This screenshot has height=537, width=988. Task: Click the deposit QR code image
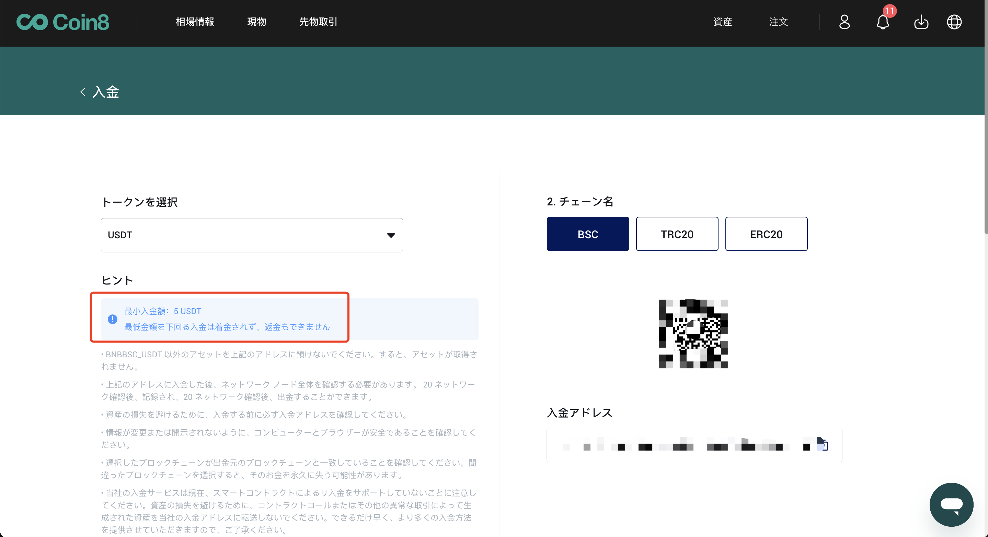[x=693, y=334]
